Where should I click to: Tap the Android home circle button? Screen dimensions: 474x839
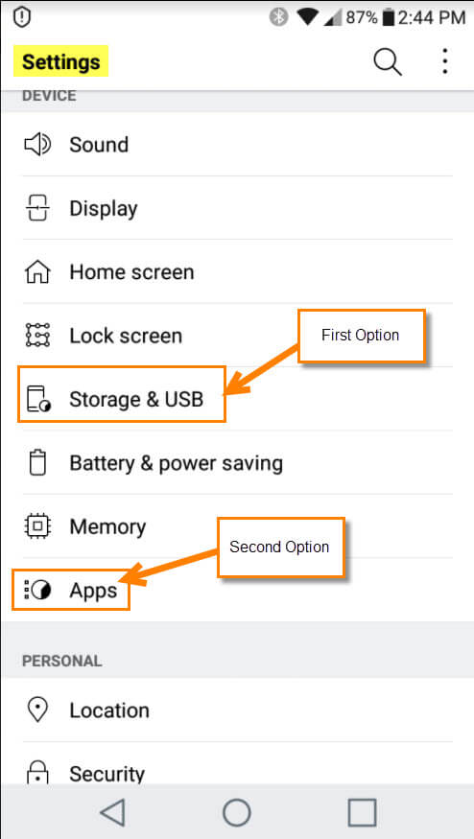[237, 813]
